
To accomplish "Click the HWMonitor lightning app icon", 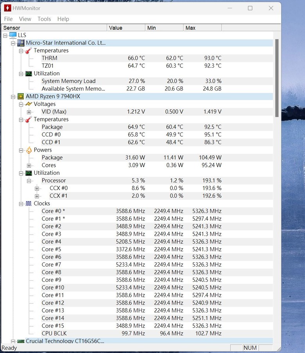I will (7, 8).
